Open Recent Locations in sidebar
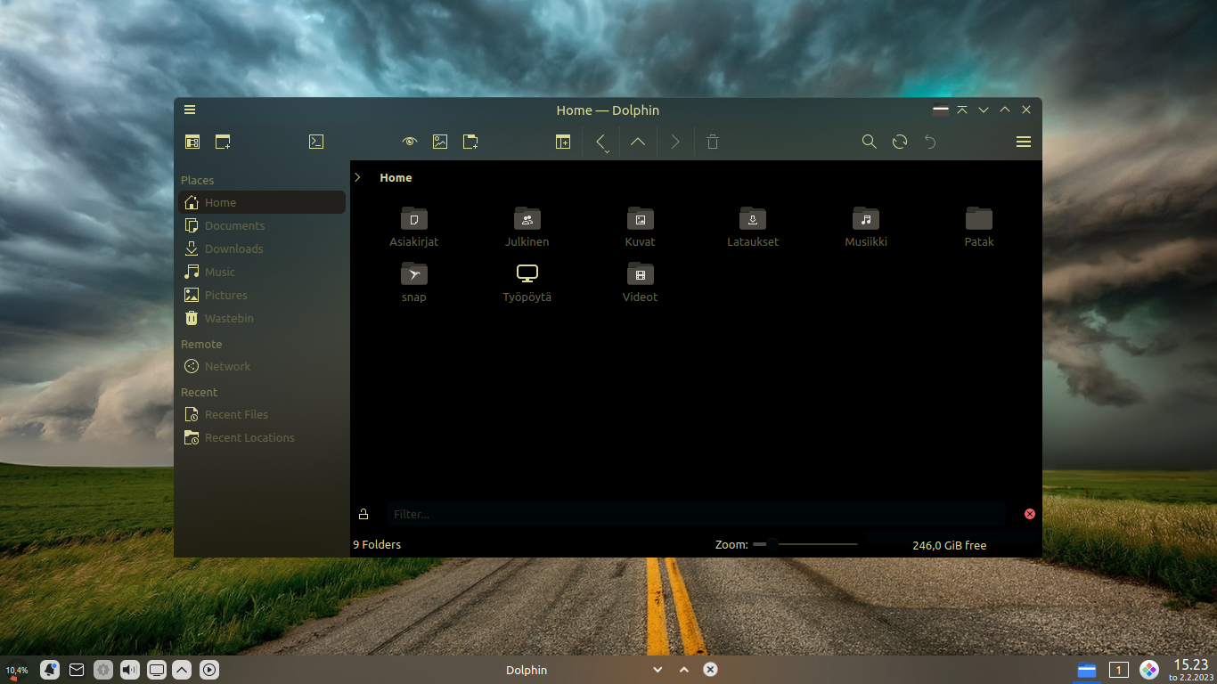1217x684 pixels. click(262, 437)
